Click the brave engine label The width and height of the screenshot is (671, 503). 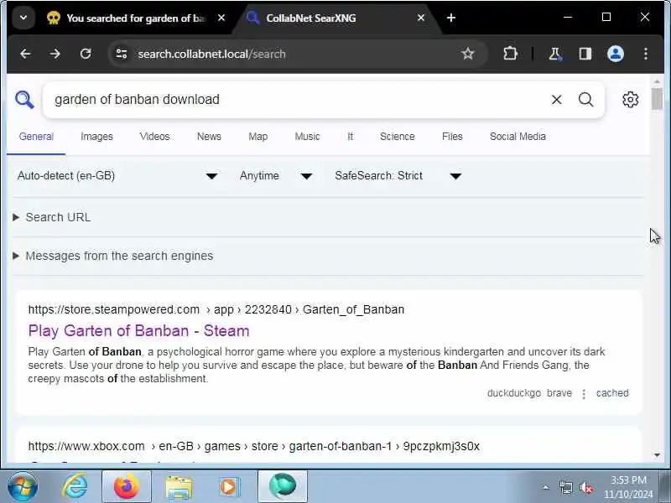tap(559, 393)
